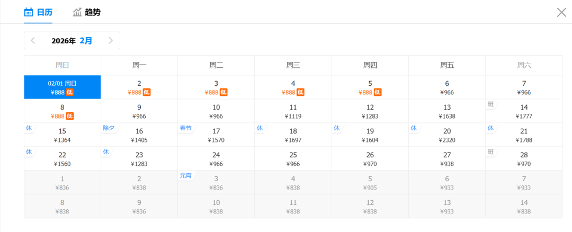Select 除夕 date February 16
572x232 pixels.
[139, 135]
